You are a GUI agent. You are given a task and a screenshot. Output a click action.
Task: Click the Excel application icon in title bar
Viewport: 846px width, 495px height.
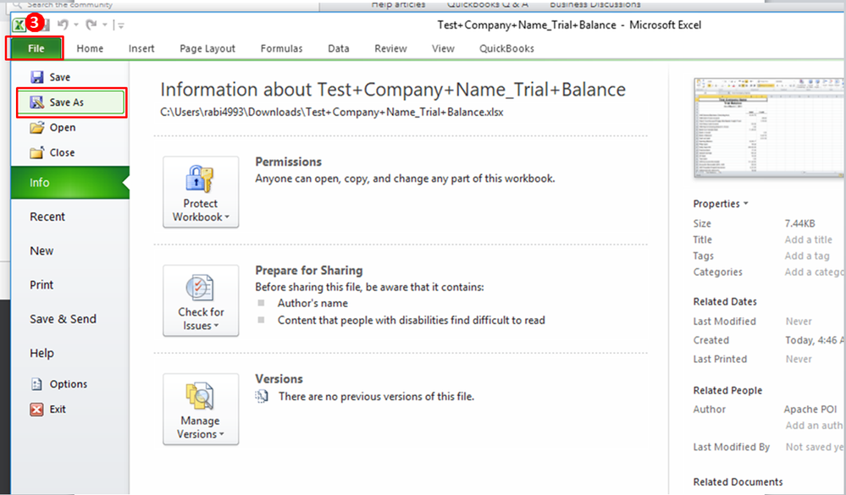(19, 25)
